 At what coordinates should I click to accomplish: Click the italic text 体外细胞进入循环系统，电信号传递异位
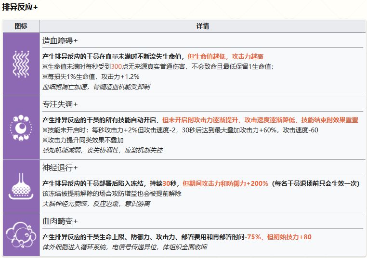pyautogui.click(x=100, y=247)
